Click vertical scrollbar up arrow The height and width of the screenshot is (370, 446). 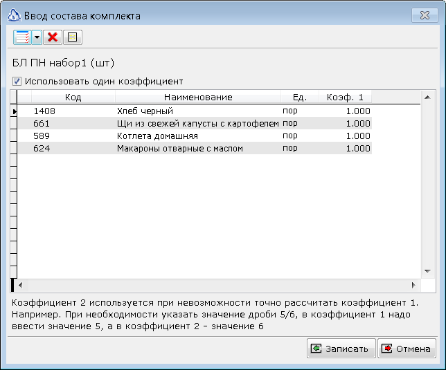click(427, 98)
